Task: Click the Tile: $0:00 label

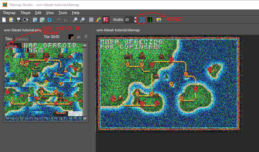Action: click(52, 37)
